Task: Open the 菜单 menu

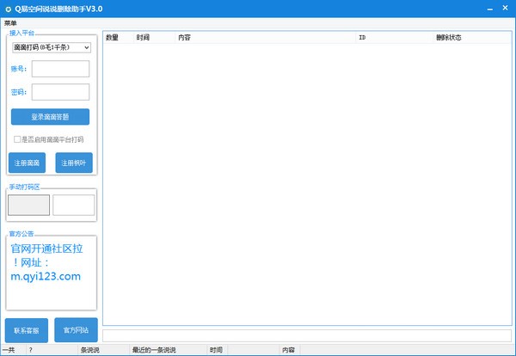Action: 10,22
